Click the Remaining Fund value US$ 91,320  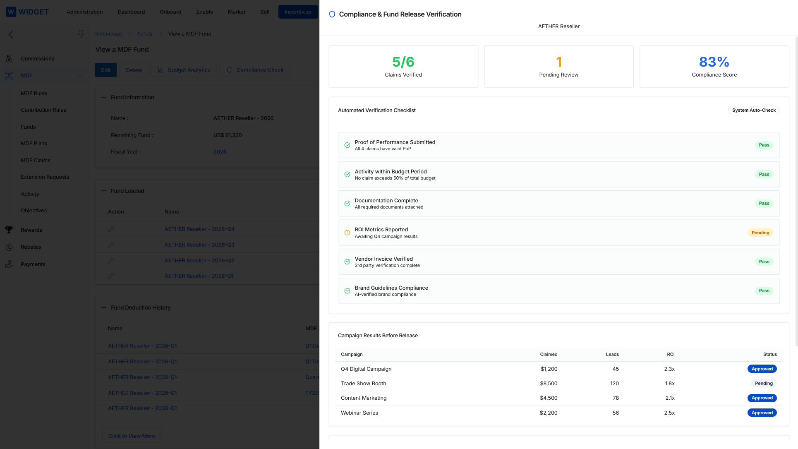[228, 135]
